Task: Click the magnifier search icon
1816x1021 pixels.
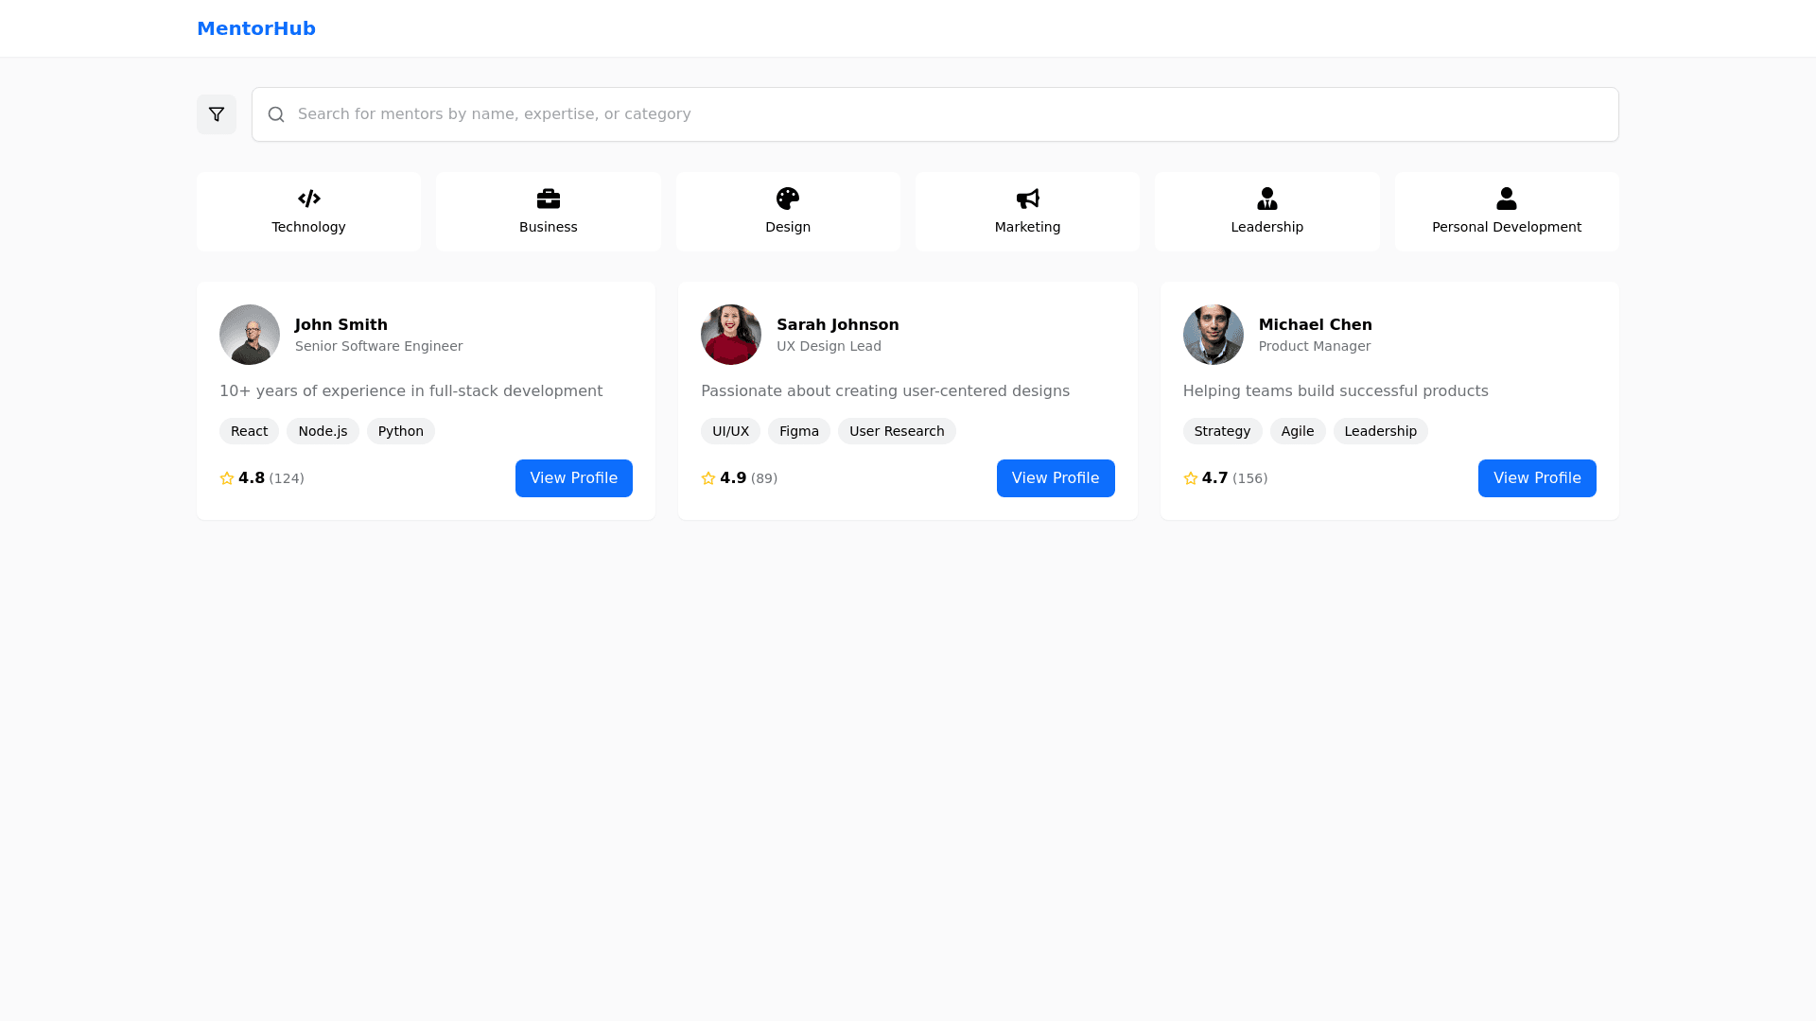Action: click(276, 114)
